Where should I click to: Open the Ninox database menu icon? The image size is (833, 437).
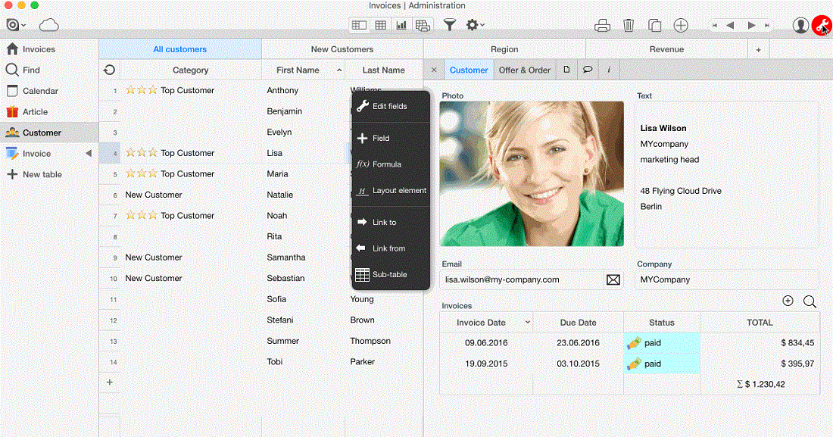pos(14,24)
